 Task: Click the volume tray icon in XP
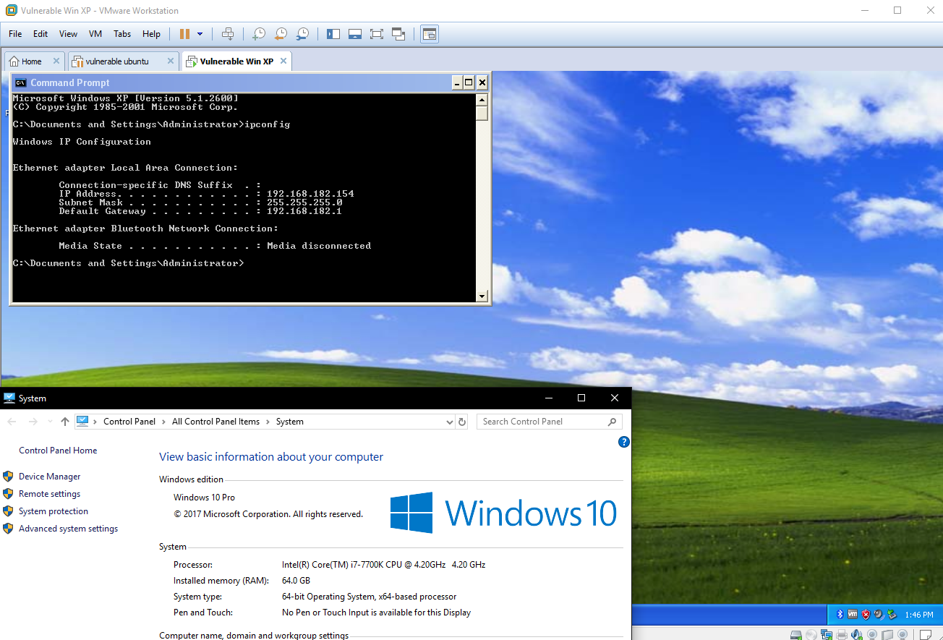879,614
